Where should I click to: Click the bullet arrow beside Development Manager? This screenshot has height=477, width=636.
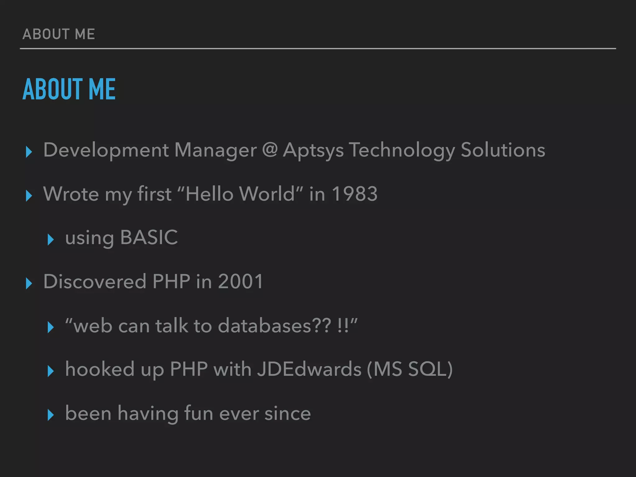pyautogui.click(x=29, y=152)
